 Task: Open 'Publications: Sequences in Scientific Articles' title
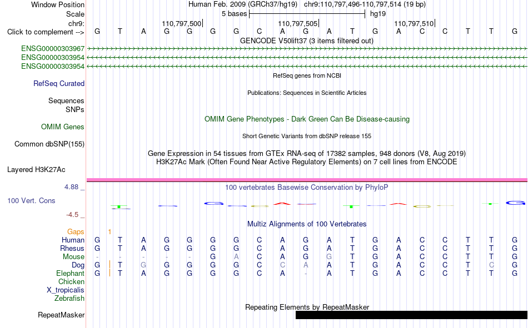(x=307, y=93)
